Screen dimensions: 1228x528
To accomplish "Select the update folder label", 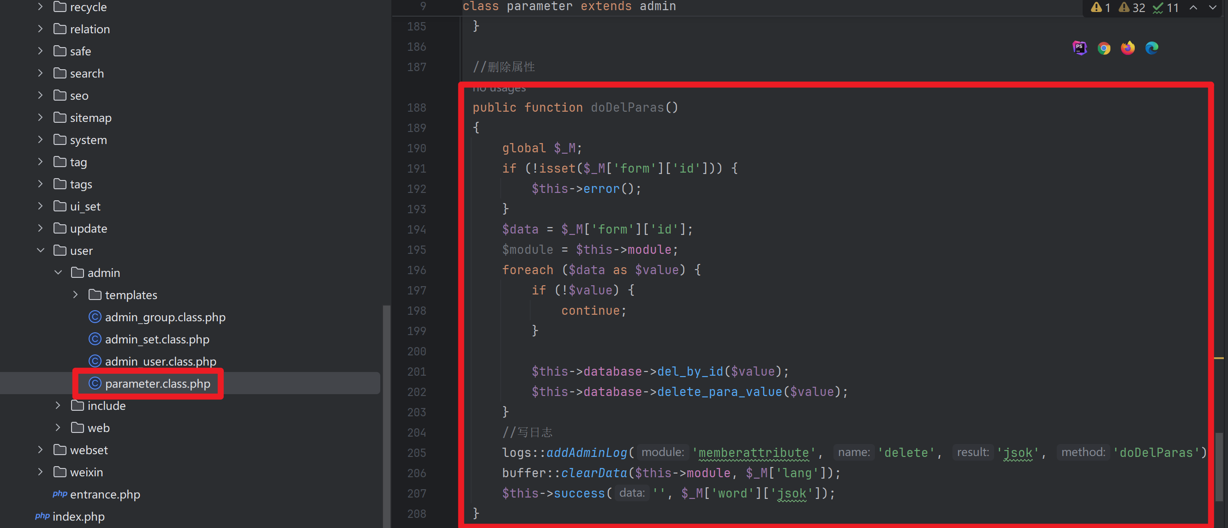I will coord(88,228).
